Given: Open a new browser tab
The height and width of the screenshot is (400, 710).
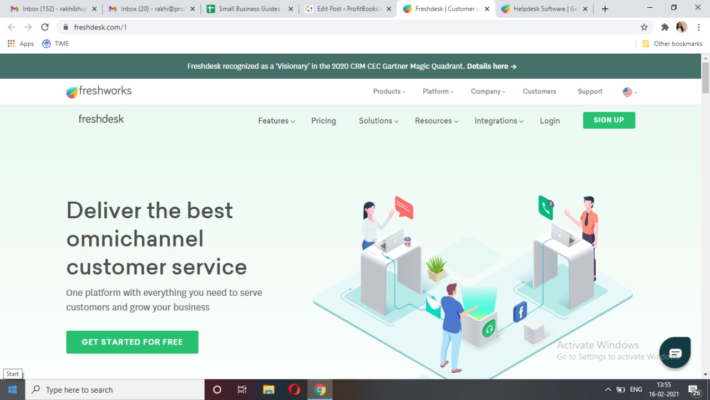Looking at the screenshot, I should coord(605,9).
